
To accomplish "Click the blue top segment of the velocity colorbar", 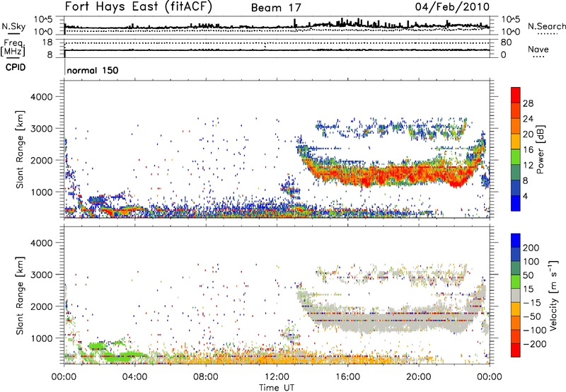I will click(x=516, y=241).
